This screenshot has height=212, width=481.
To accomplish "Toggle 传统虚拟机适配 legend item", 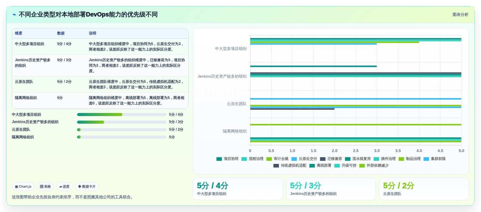I will coord(290,165).
